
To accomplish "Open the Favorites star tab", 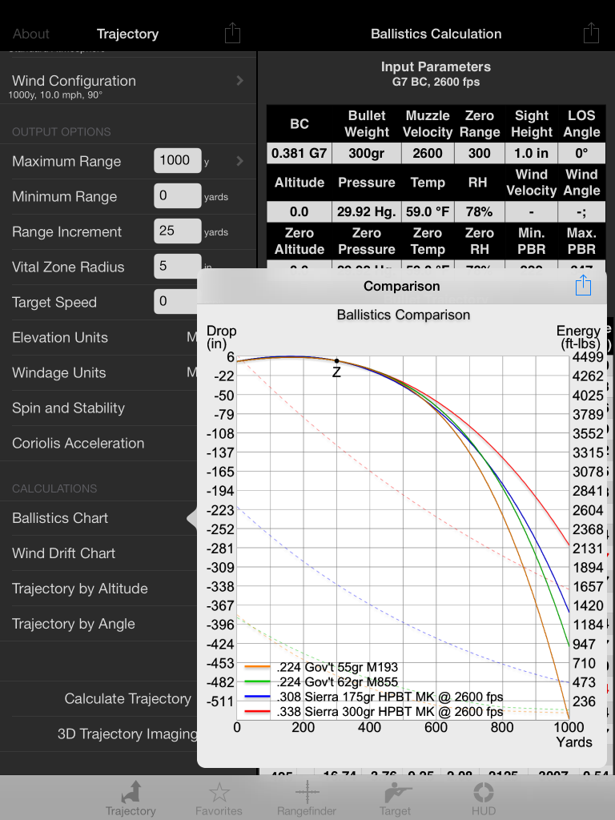I will point(219,798).
